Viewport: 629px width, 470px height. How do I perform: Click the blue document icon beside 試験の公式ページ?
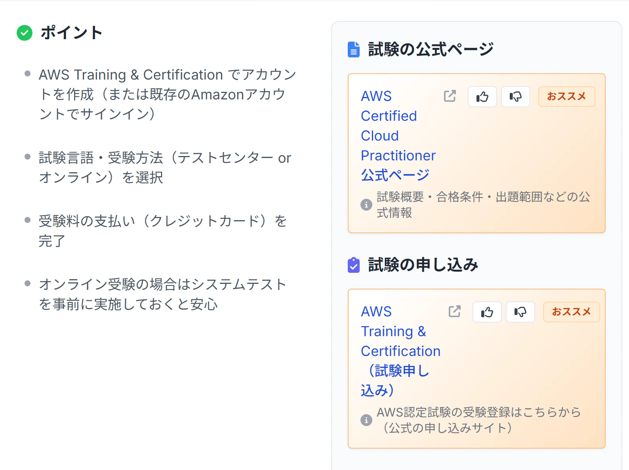pos(353,49)
